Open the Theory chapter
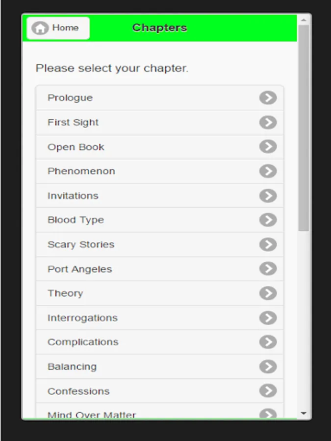 click(65, 294)
